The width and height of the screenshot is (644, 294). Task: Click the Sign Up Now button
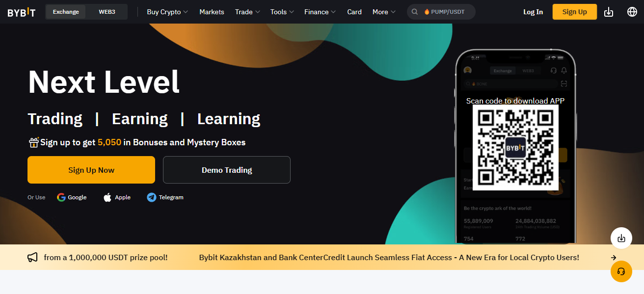click(x=91, y=170)
